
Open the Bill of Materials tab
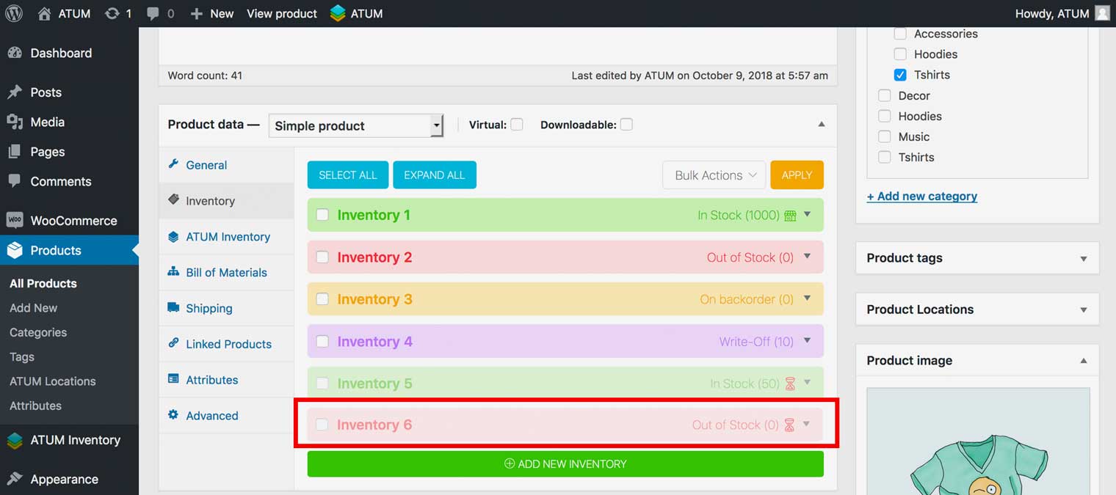click(x=226, y=273)
